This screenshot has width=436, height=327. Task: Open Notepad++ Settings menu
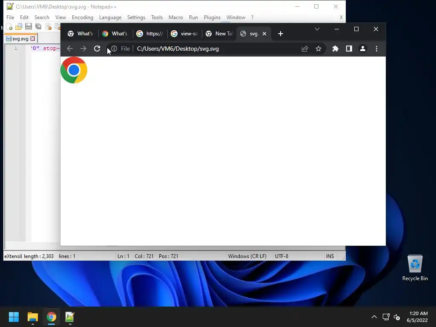136,17
